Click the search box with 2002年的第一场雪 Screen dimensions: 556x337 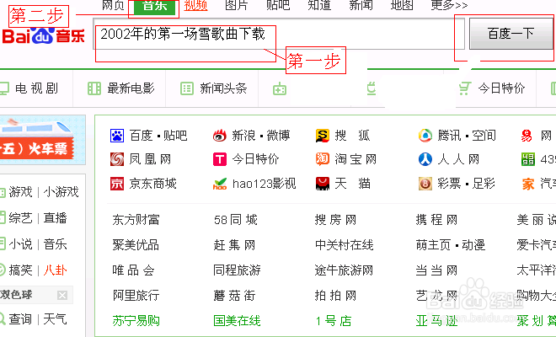coord(279,34)
